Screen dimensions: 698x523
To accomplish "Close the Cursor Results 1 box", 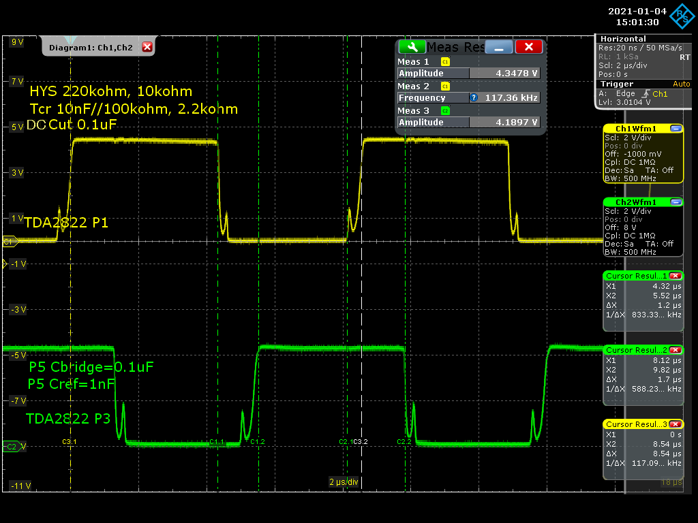I will click(x=675, y=276).
